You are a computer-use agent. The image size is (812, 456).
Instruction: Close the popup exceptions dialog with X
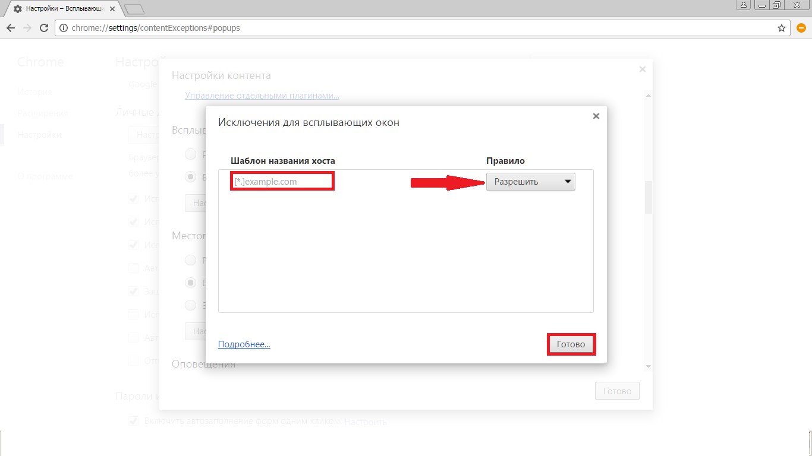point(596,116)
